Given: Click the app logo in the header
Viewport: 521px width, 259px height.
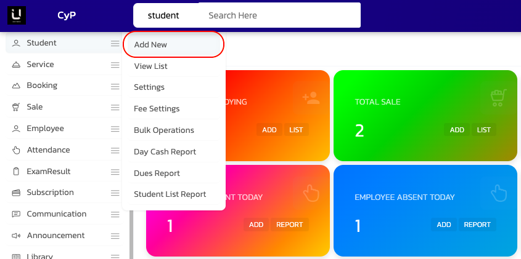Looking at the screenshot, I should [17, 15].
